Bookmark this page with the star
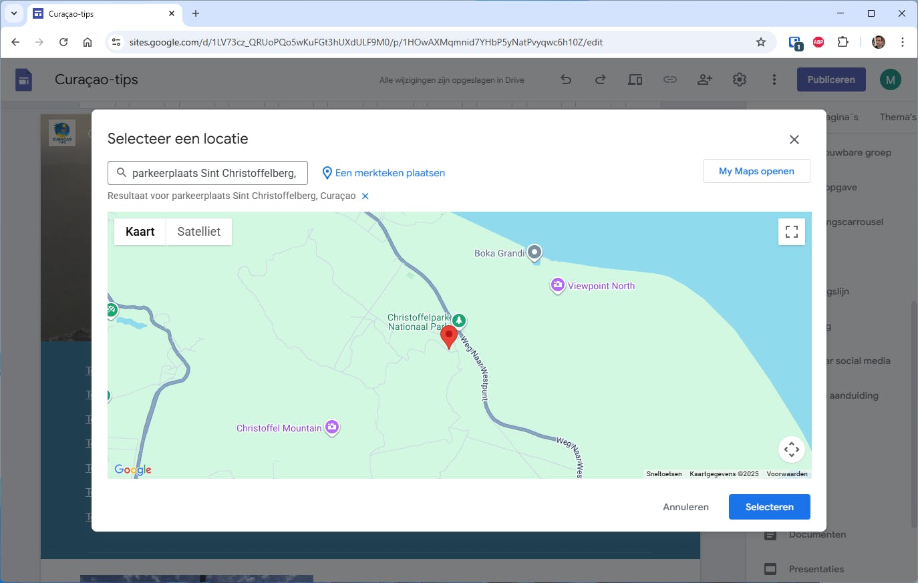The width and height of the screenshot is (918, 583). [761, 42]
